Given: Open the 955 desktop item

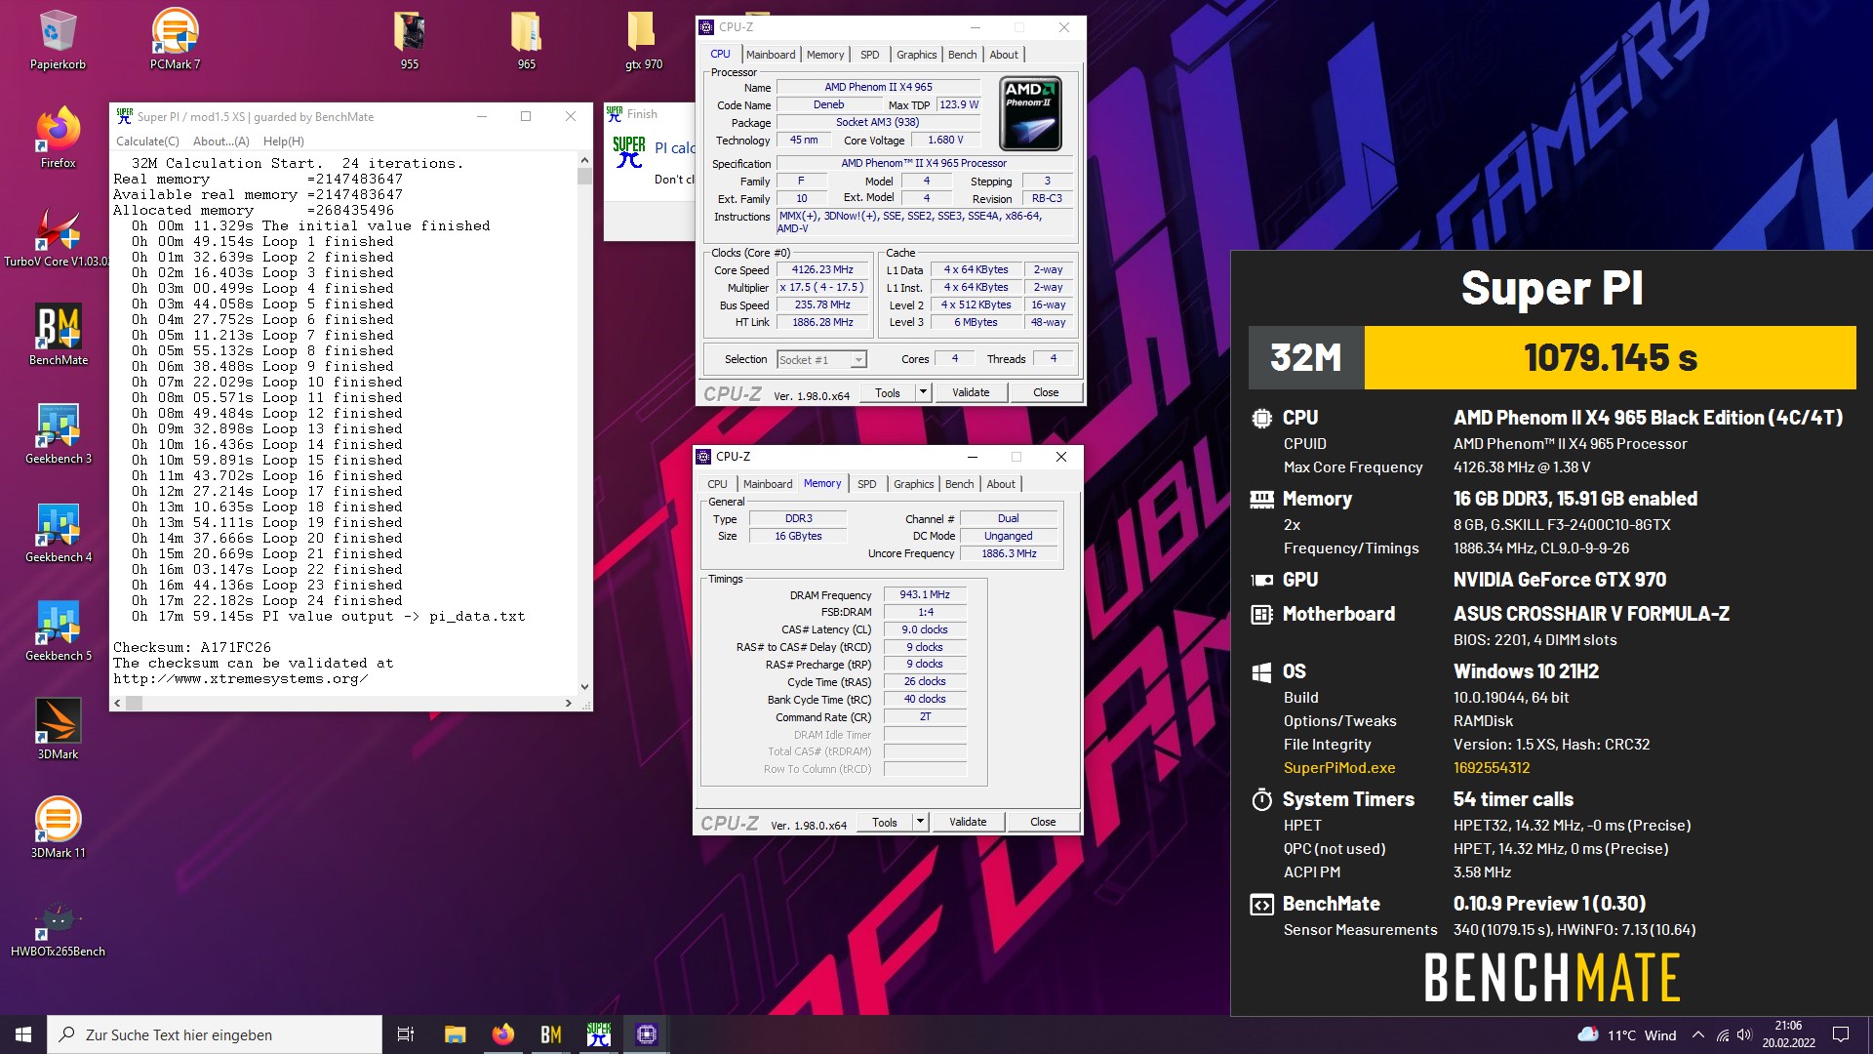Looking at the screenshot, I should click(x=410, y=41).
